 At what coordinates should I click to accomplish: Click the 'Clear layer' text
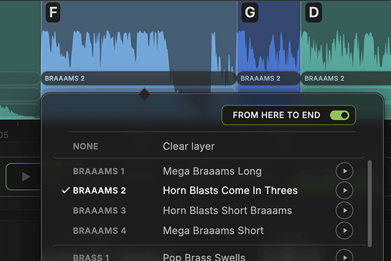click(x=189, y=146)
